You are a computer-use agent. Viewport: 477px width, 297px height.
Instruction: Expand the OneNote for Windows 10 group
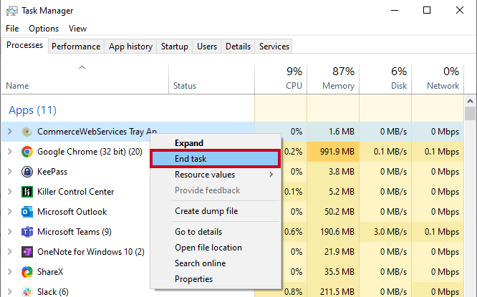click(10, 252)
